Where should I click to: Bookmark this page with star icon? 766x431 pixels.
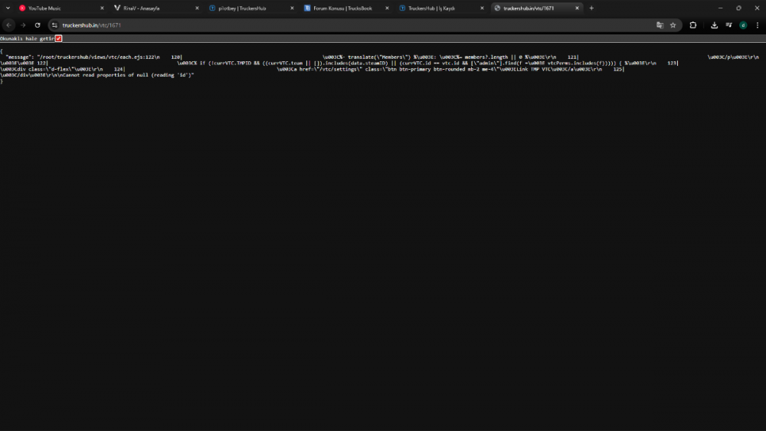point(673,25)
